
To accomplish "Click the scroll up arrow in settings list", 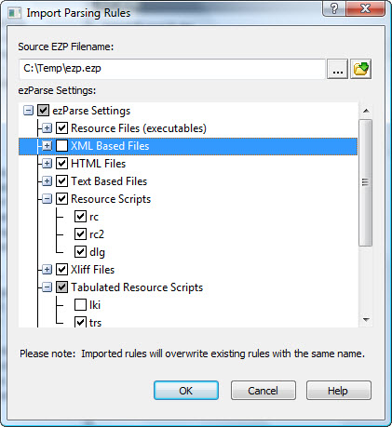I will click(366, 111).
